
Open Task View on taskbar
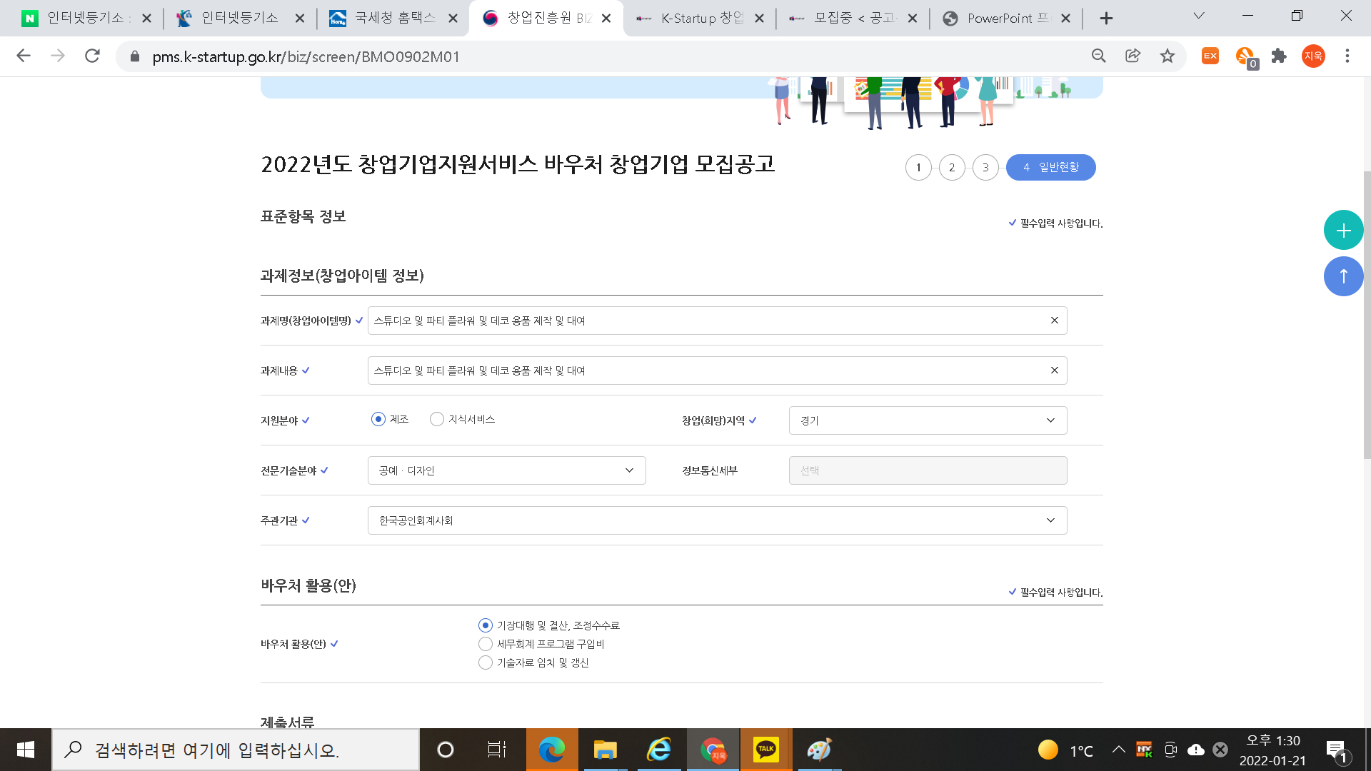[496, 750]
